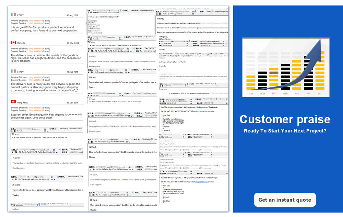Click the SAT label under the chart
Image resolution: width=343 pixels, height=217 pixels.
click(x=320, y=93)
